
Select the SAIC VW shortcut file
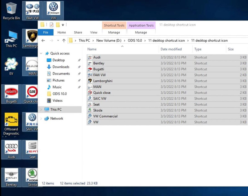pyautogui.click(x=167, y=98)
